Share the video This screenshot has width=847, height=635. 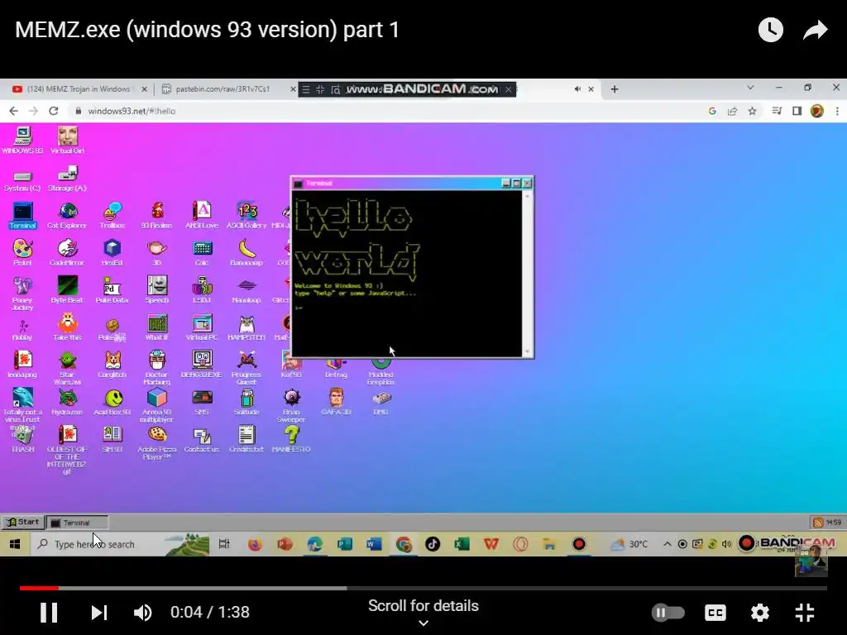pyautogui.click(x=815, y=30)
